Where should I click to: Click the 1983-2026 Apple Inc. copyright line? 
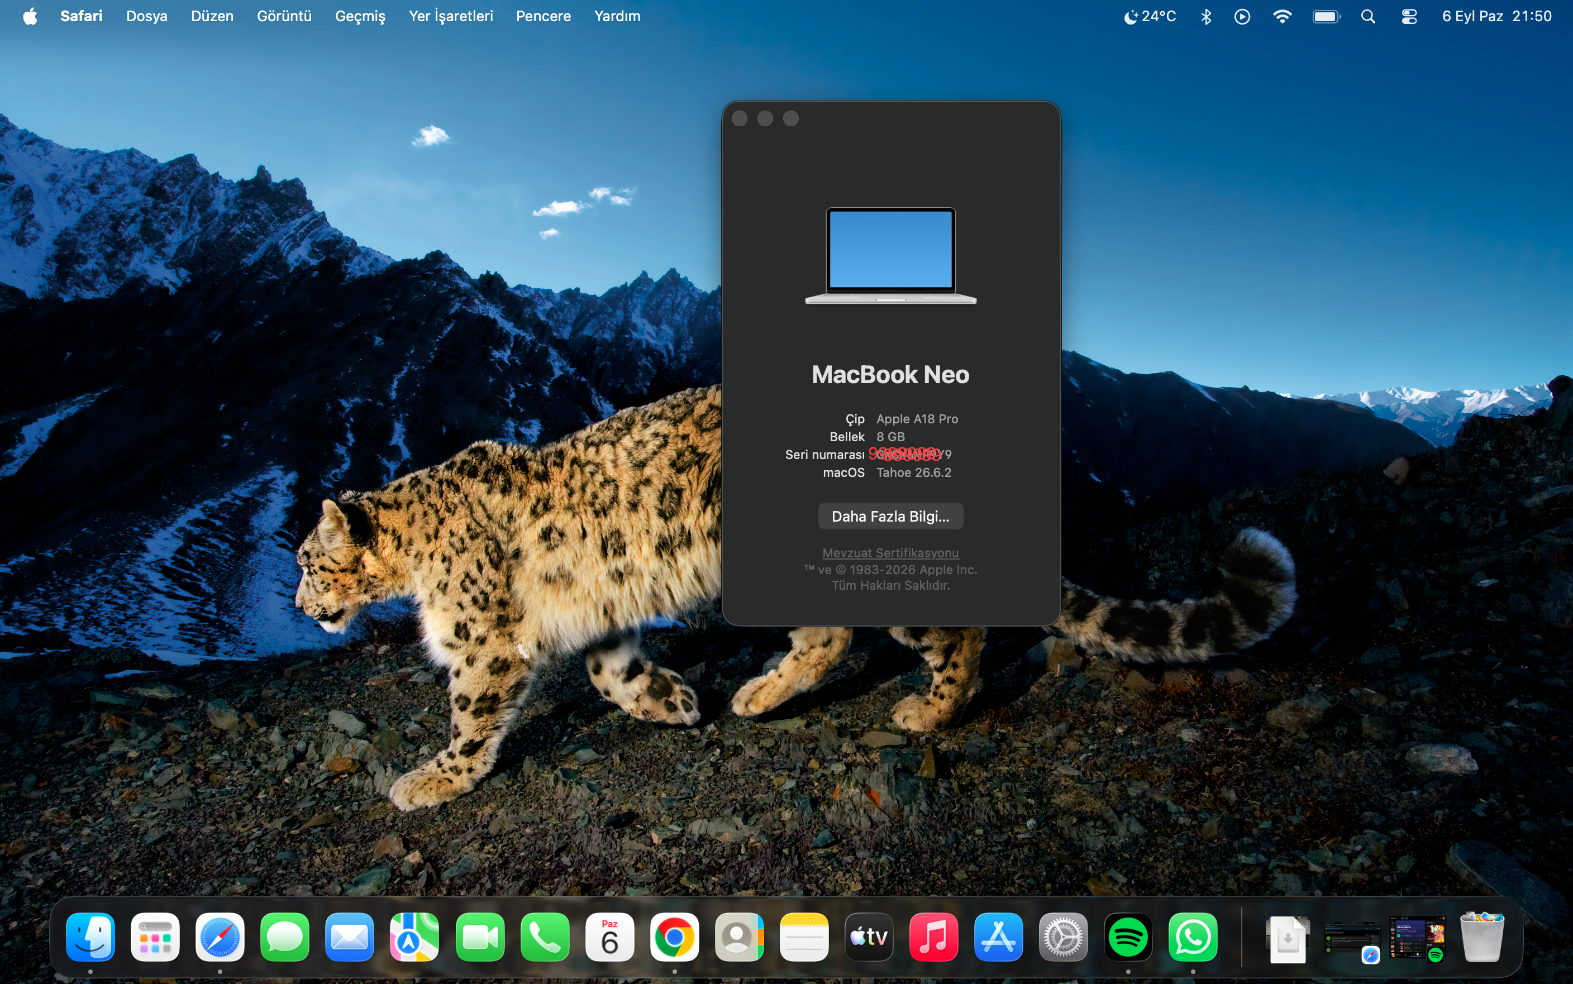pyautogui.click(x=890, y=570)
